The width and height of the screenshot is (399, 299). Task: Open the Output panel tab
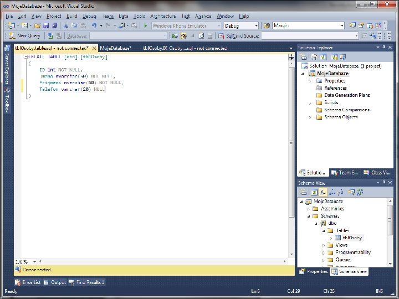point(55,282)
